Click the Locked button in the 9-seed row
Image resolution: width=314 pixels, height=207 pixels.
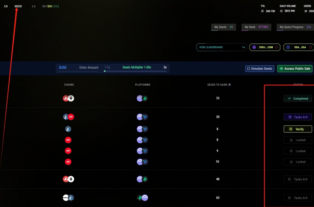298,151
